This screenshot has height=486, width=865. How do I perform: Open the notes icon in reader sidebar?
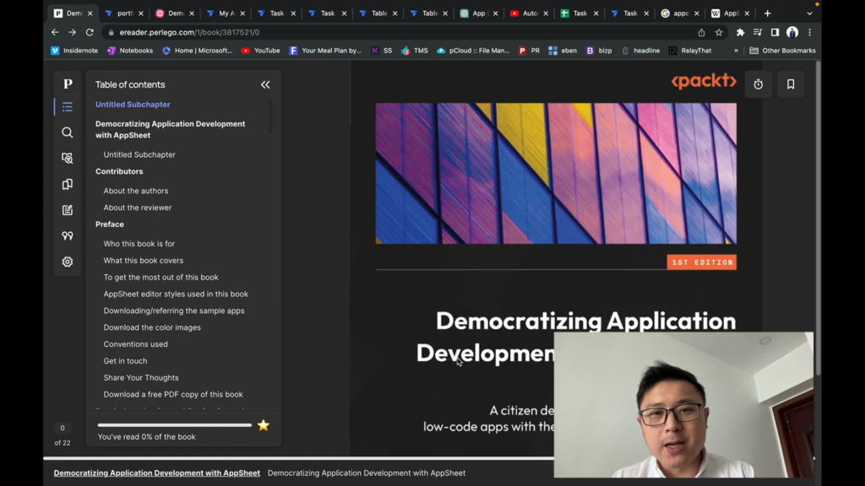tap(68, 210)
